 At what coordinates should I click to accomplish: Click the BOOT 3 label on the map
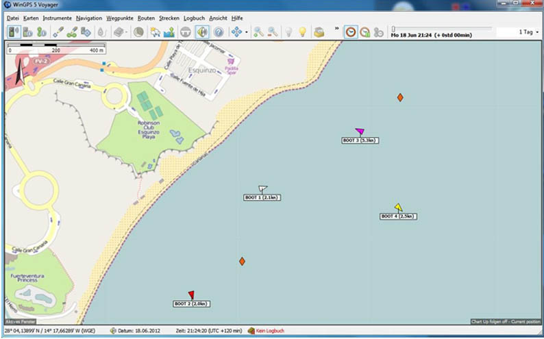coord(360,140)
